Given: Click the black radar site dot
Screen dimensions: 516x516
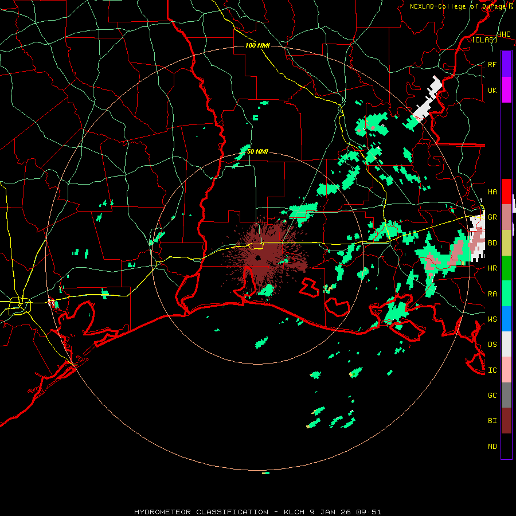Looking at the screenshot, I should pyautogui.click(x=257, y=257).
